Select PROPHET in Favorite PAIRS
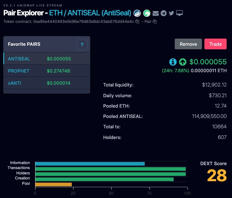232x198 pixels. (x=47, y=71)
